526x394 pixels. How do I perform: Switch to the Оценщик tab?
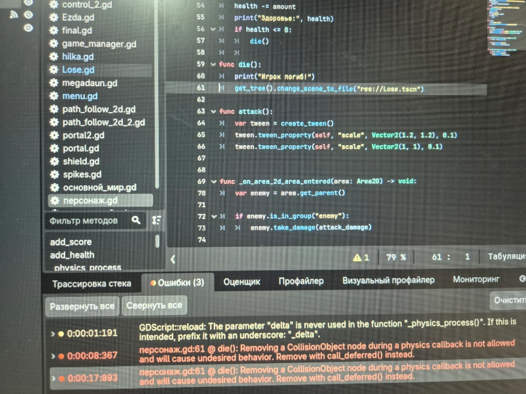coord(242,282)
